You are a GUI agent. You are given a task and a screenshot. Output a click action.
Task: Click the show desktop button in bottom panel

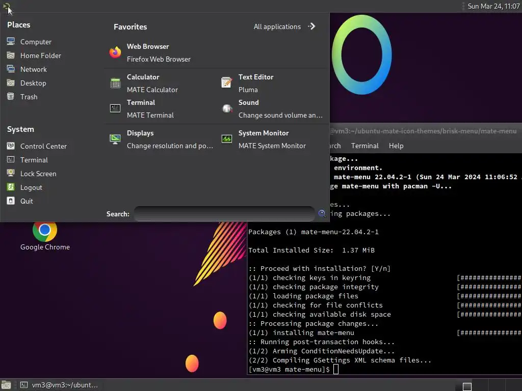[x=6, y=385]
